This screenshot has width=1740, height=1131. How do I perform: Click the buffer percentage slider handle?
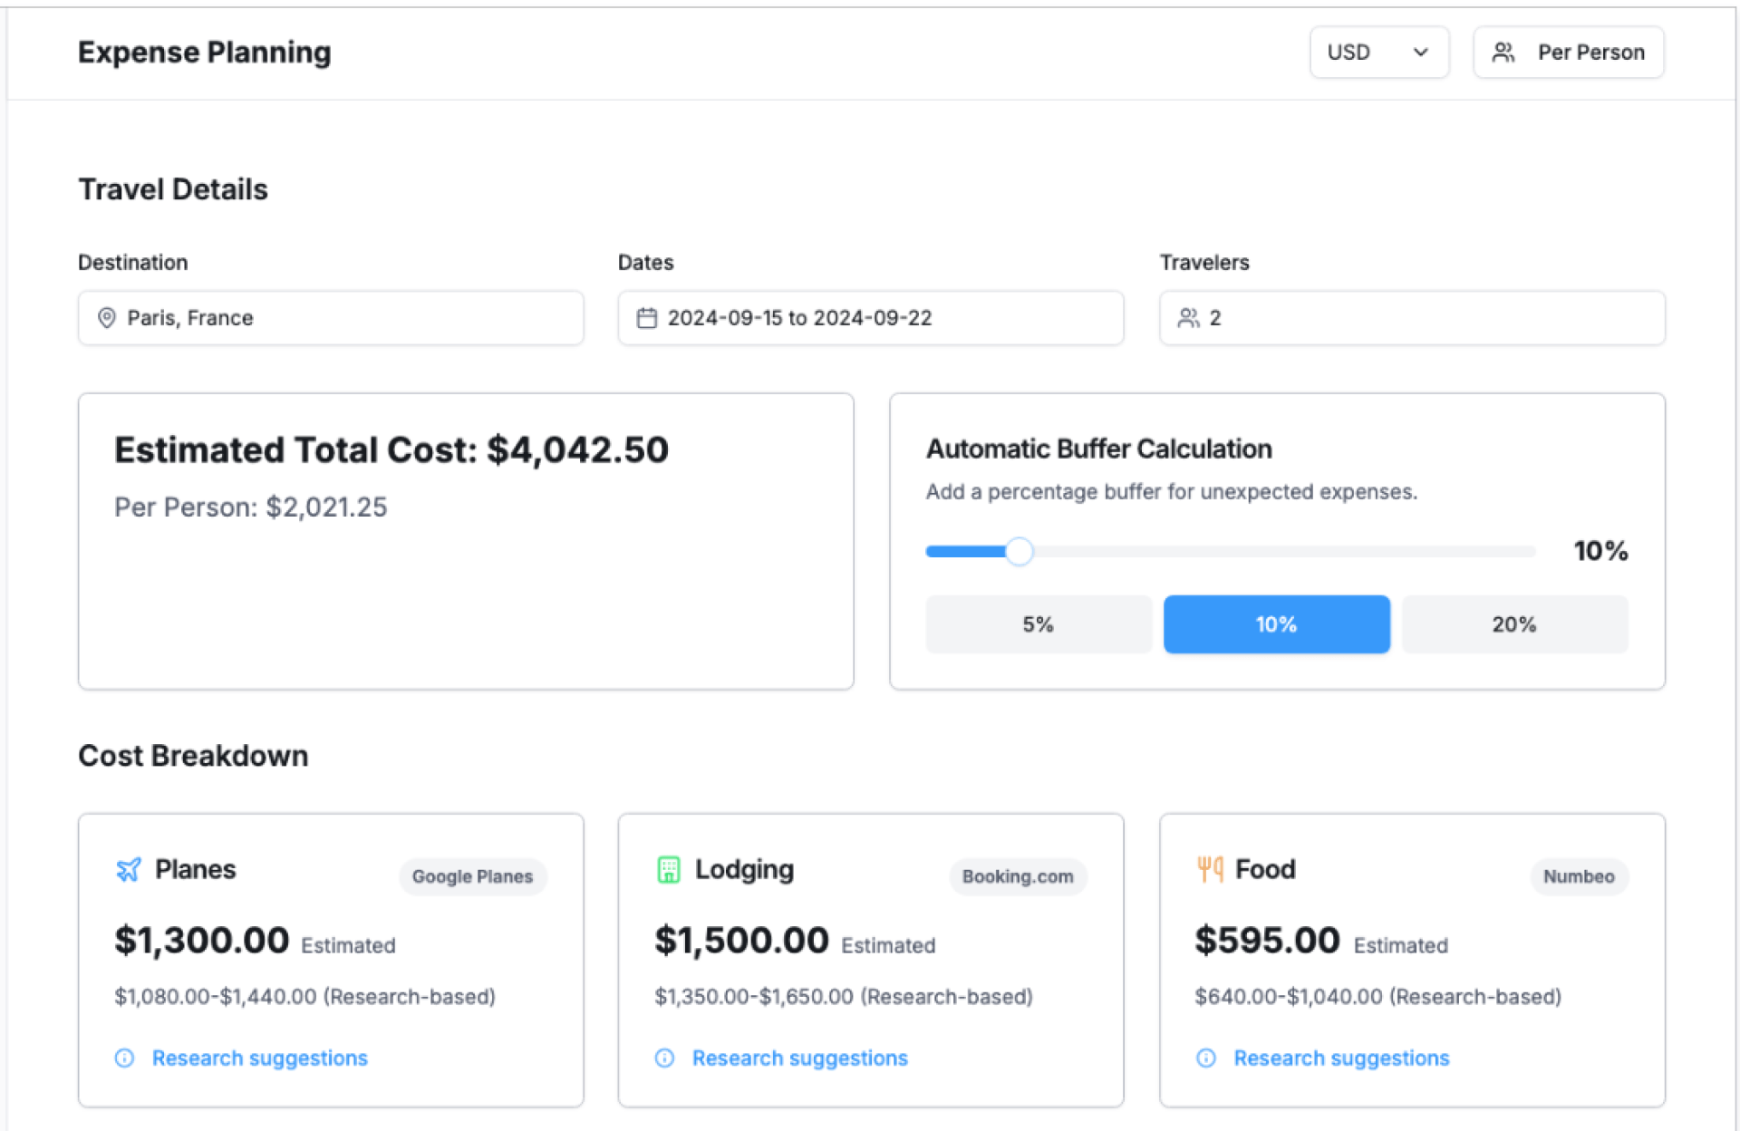pyautogui.click(x=1019, y=551)
